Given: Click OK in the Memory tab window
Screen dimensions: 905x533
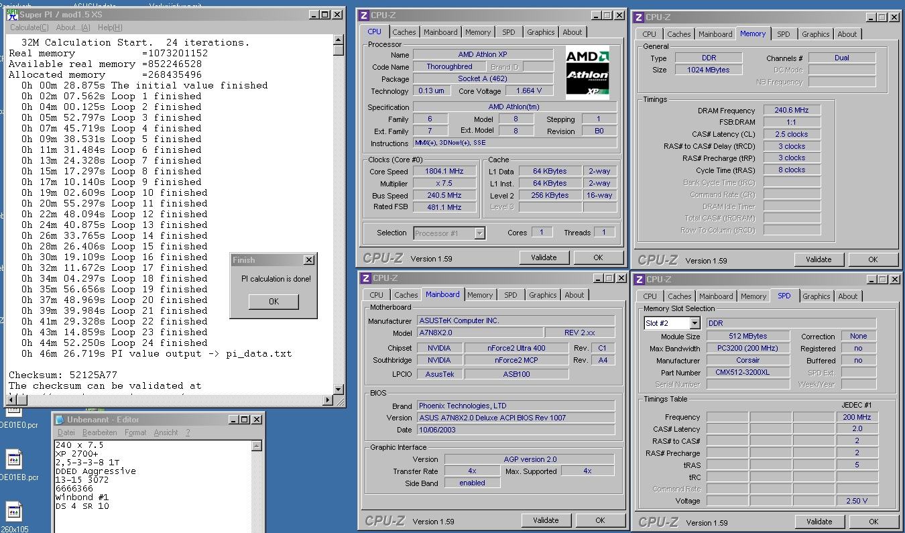Looking at the screenshot, I should coord(873,259).
